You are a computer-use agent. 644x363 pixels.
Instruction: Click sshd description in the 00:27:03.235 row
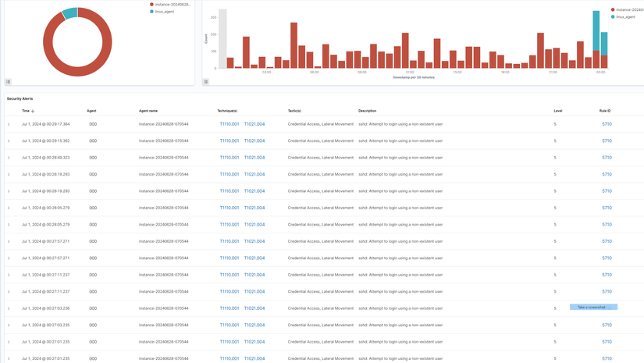pos(400,326)
